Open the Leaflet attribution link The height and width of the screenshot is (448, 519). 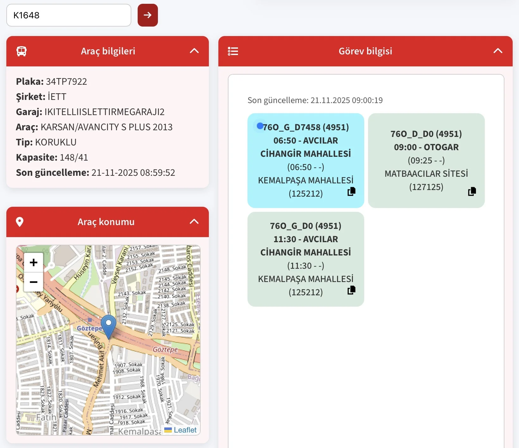[185, 430]
